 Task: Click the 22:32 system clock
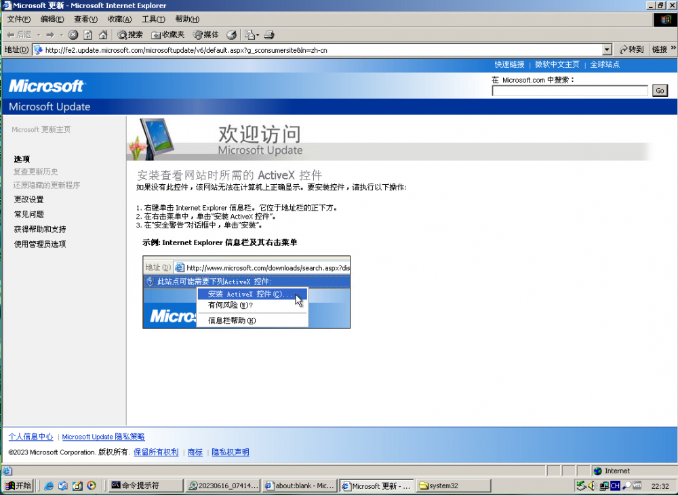click(x=660, y=486)
